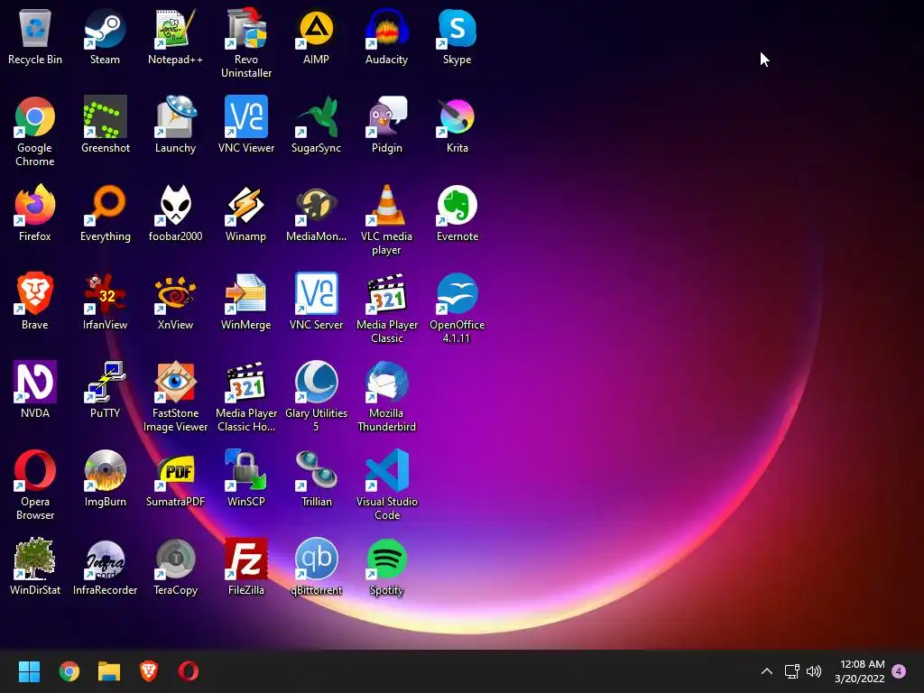This screenshot has width=924, height=693.
Task: Click the qBittorrent icon
Action: 316,559
